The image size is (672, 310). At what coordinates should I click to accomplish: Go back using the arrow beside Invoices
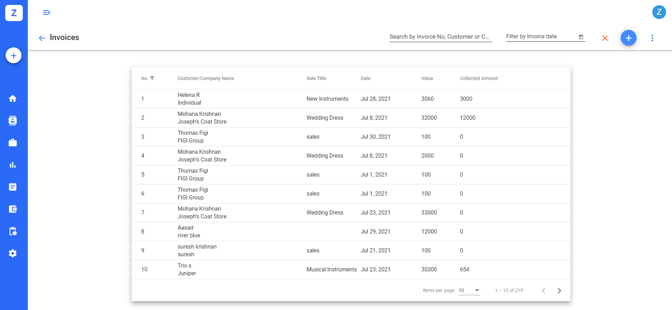(x=42, y=38)
